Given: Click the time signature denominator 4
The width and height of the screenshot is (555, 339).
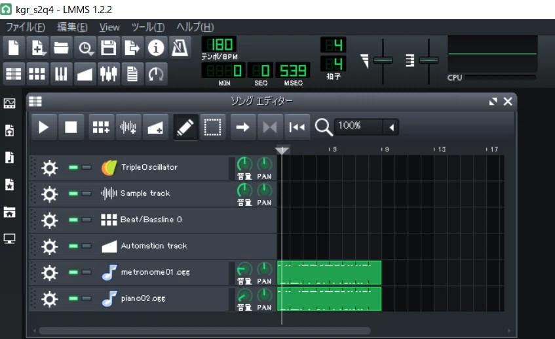Looking at the screenshot, I should 334,64.
